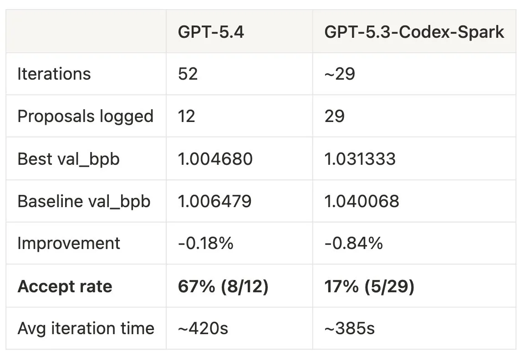Select the Proposals logged value 12
This screenshot has width=520, height=356.
187,116
